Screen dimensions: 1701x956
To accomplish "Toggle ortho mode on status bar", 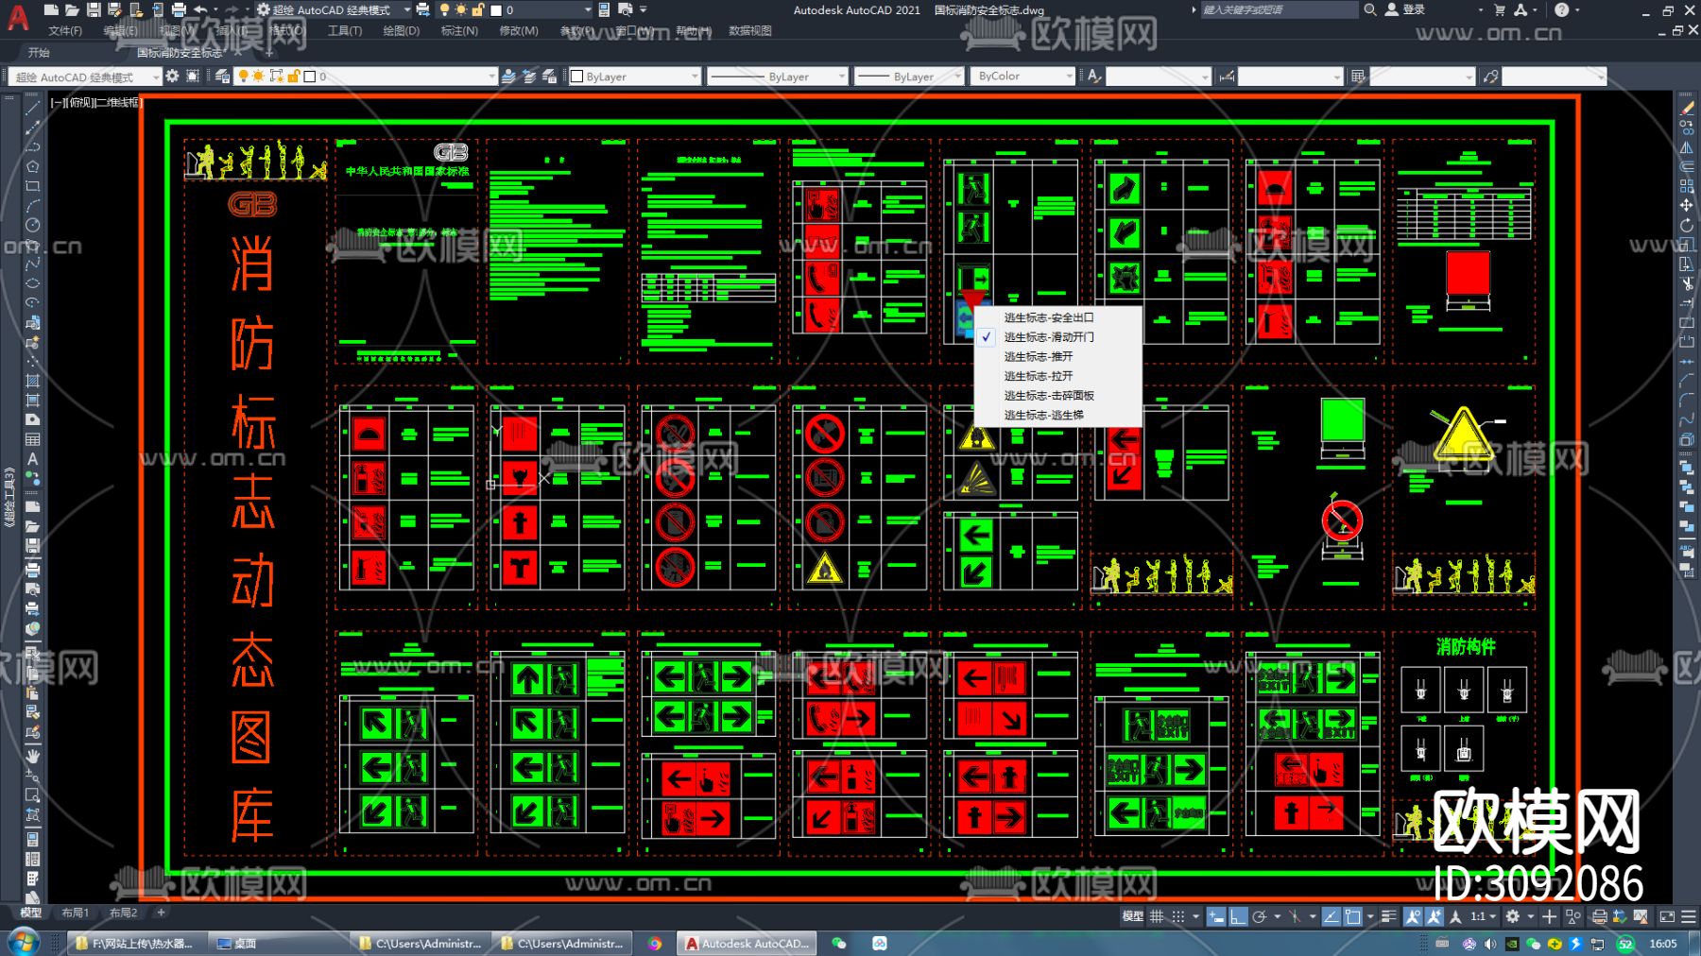I will 1238,916.
